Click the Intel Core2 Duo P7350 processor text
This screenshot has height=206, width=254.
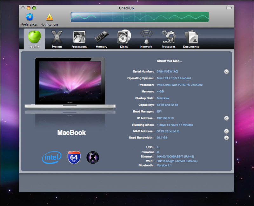coord(180,85)
